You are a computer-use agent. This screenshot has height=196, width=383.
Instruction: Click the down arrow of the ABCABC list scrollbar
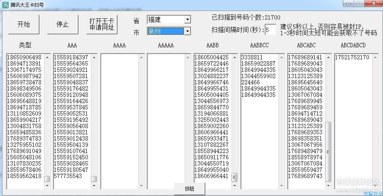328,185
